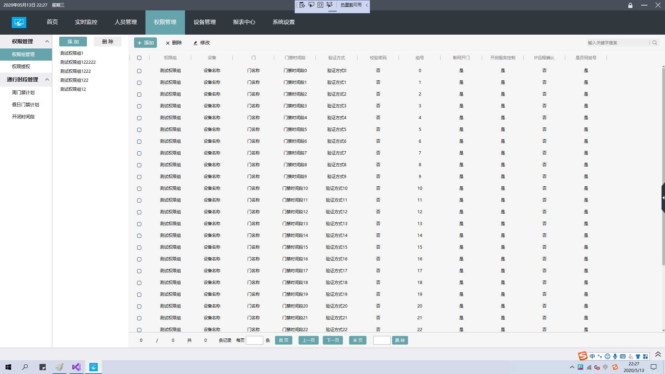Viewport: 665px width, 374px height.
Task: Click the paint palette taskbar app icon
Action: click(x=60, y=367)
